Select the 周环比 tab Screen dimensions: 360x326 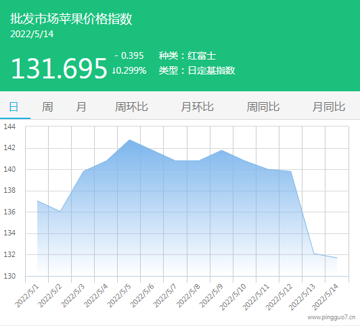[x=131, y=107]
